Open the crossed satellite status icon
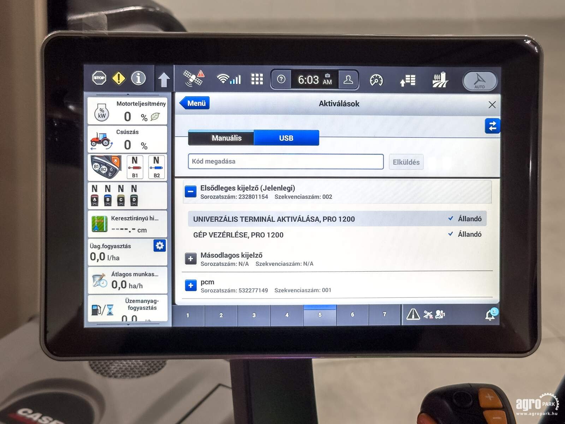The width and height of the screenshot is (565, 424). tap(428, 314)
